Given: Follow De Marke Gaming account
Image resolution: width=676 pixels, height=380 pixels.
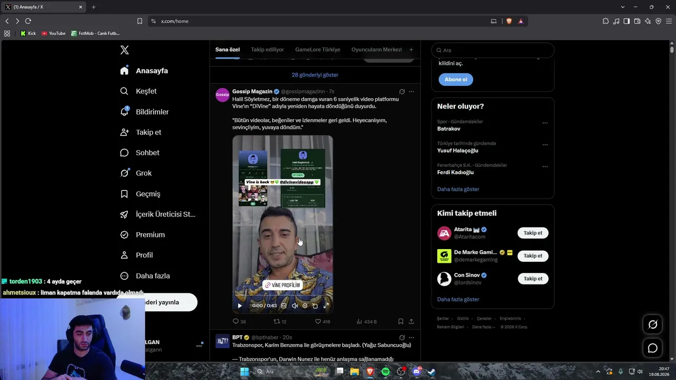Looking at the screenshot, I should click(x=533, y=256).
